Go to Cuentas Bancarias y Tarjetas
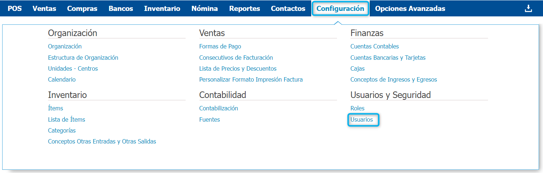Viewport: 543px width, 173px height. pos(388,58)
